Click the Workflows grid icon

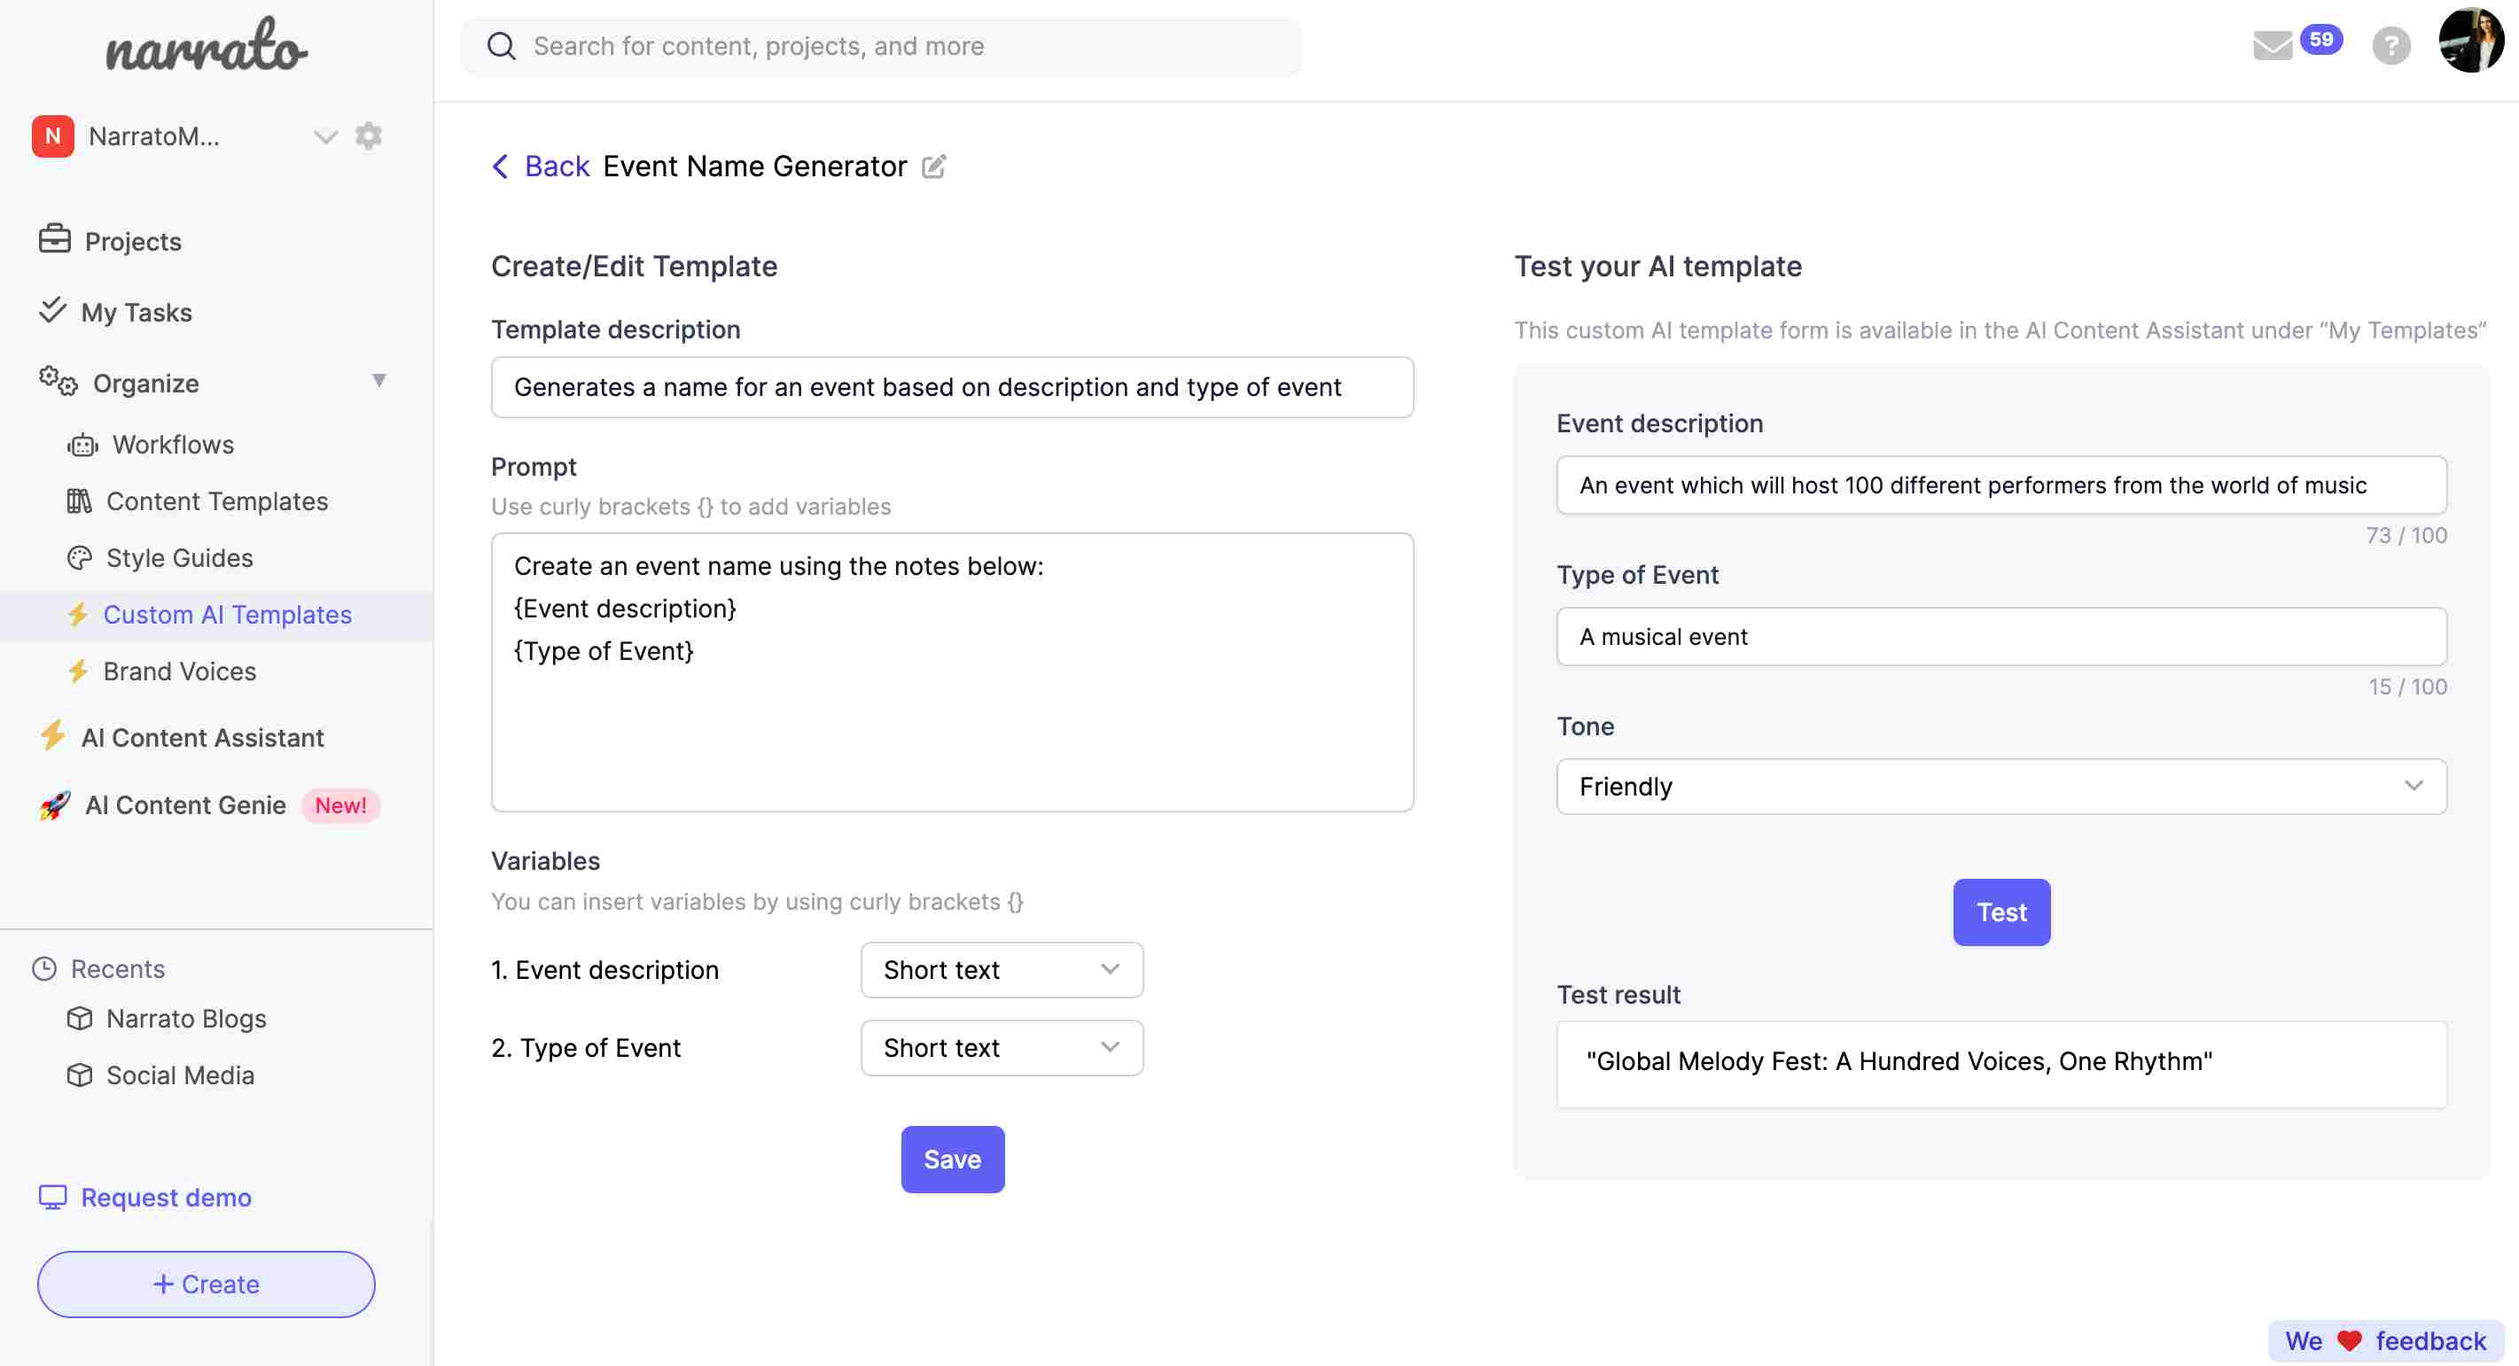click(77, 442)
